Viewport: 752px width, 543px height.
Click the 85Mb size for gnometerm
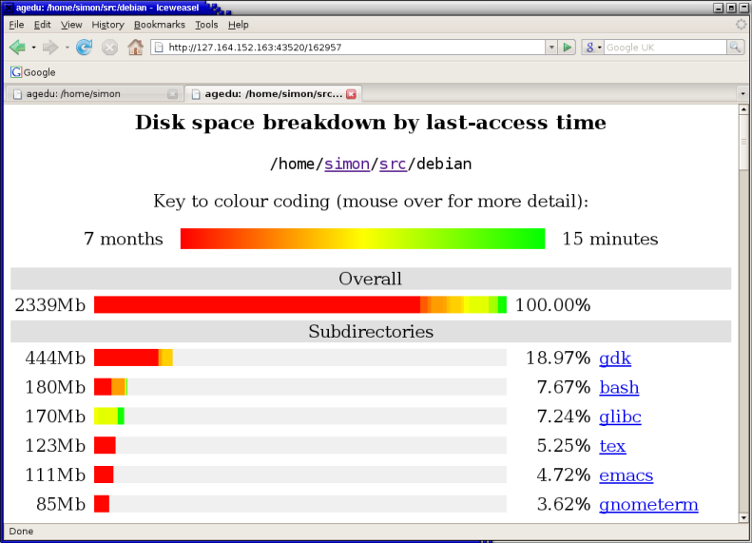(61, 505)
